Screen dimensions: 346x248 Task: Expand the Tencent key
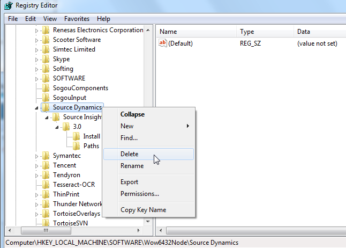tap(36, 166)
